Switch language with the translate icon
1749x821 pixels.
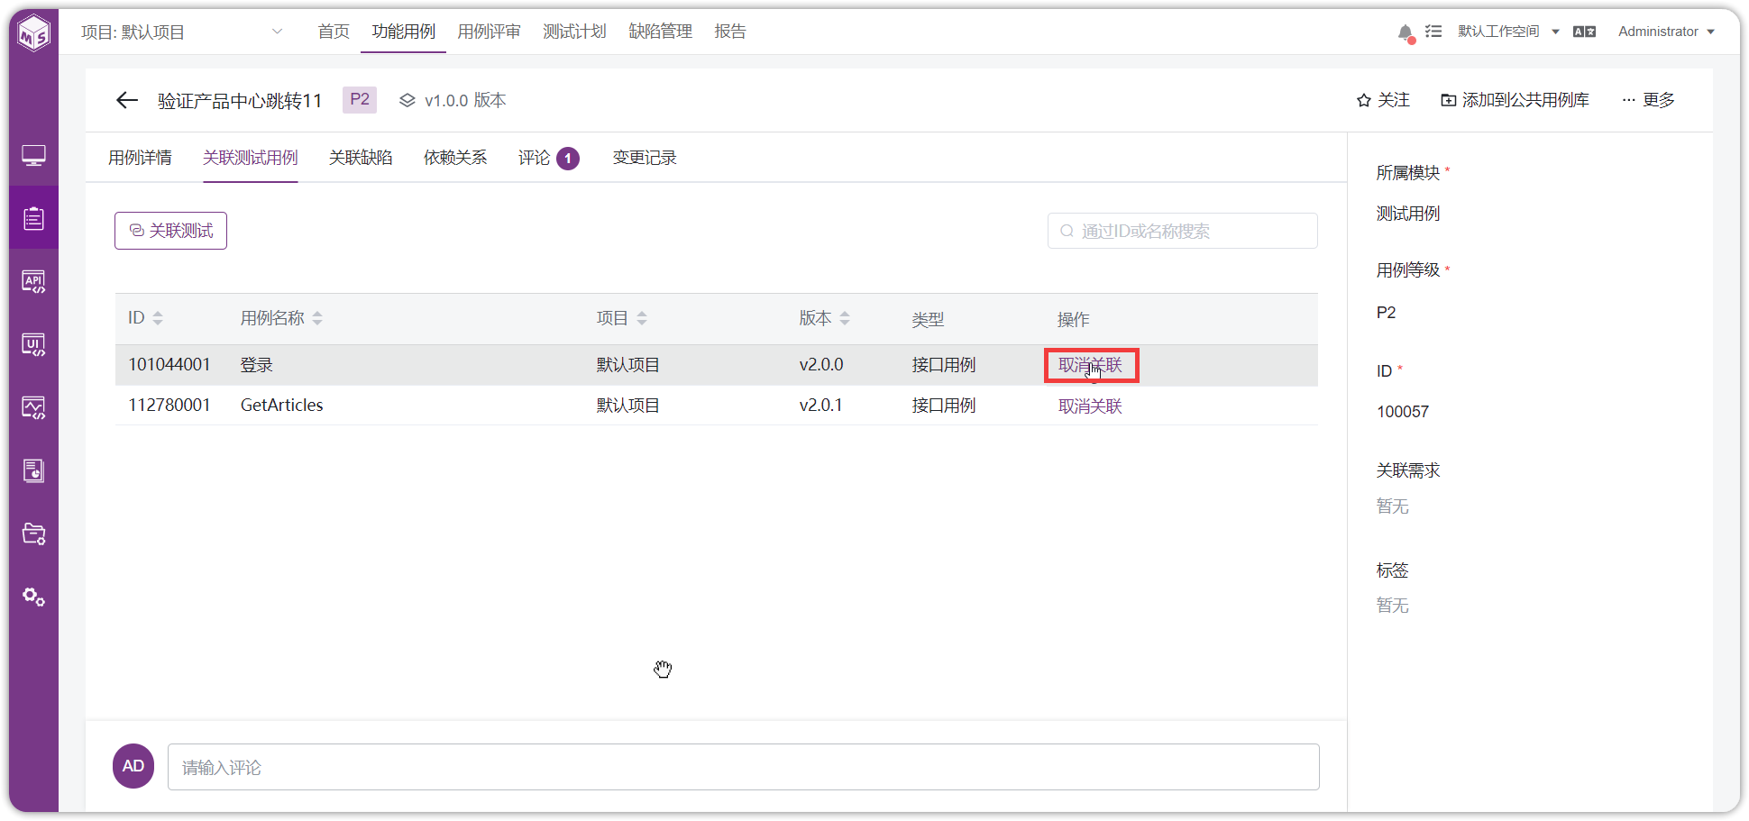pos(1584,32)
